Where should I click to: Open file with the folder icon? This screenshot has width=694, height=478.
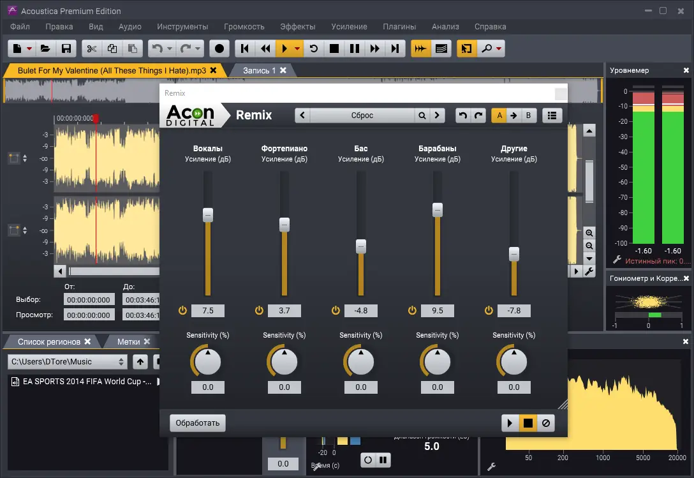pos(45,49)
